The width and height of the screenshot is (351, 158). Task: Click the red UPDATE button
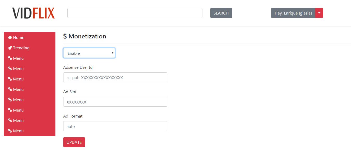point(74,142)
